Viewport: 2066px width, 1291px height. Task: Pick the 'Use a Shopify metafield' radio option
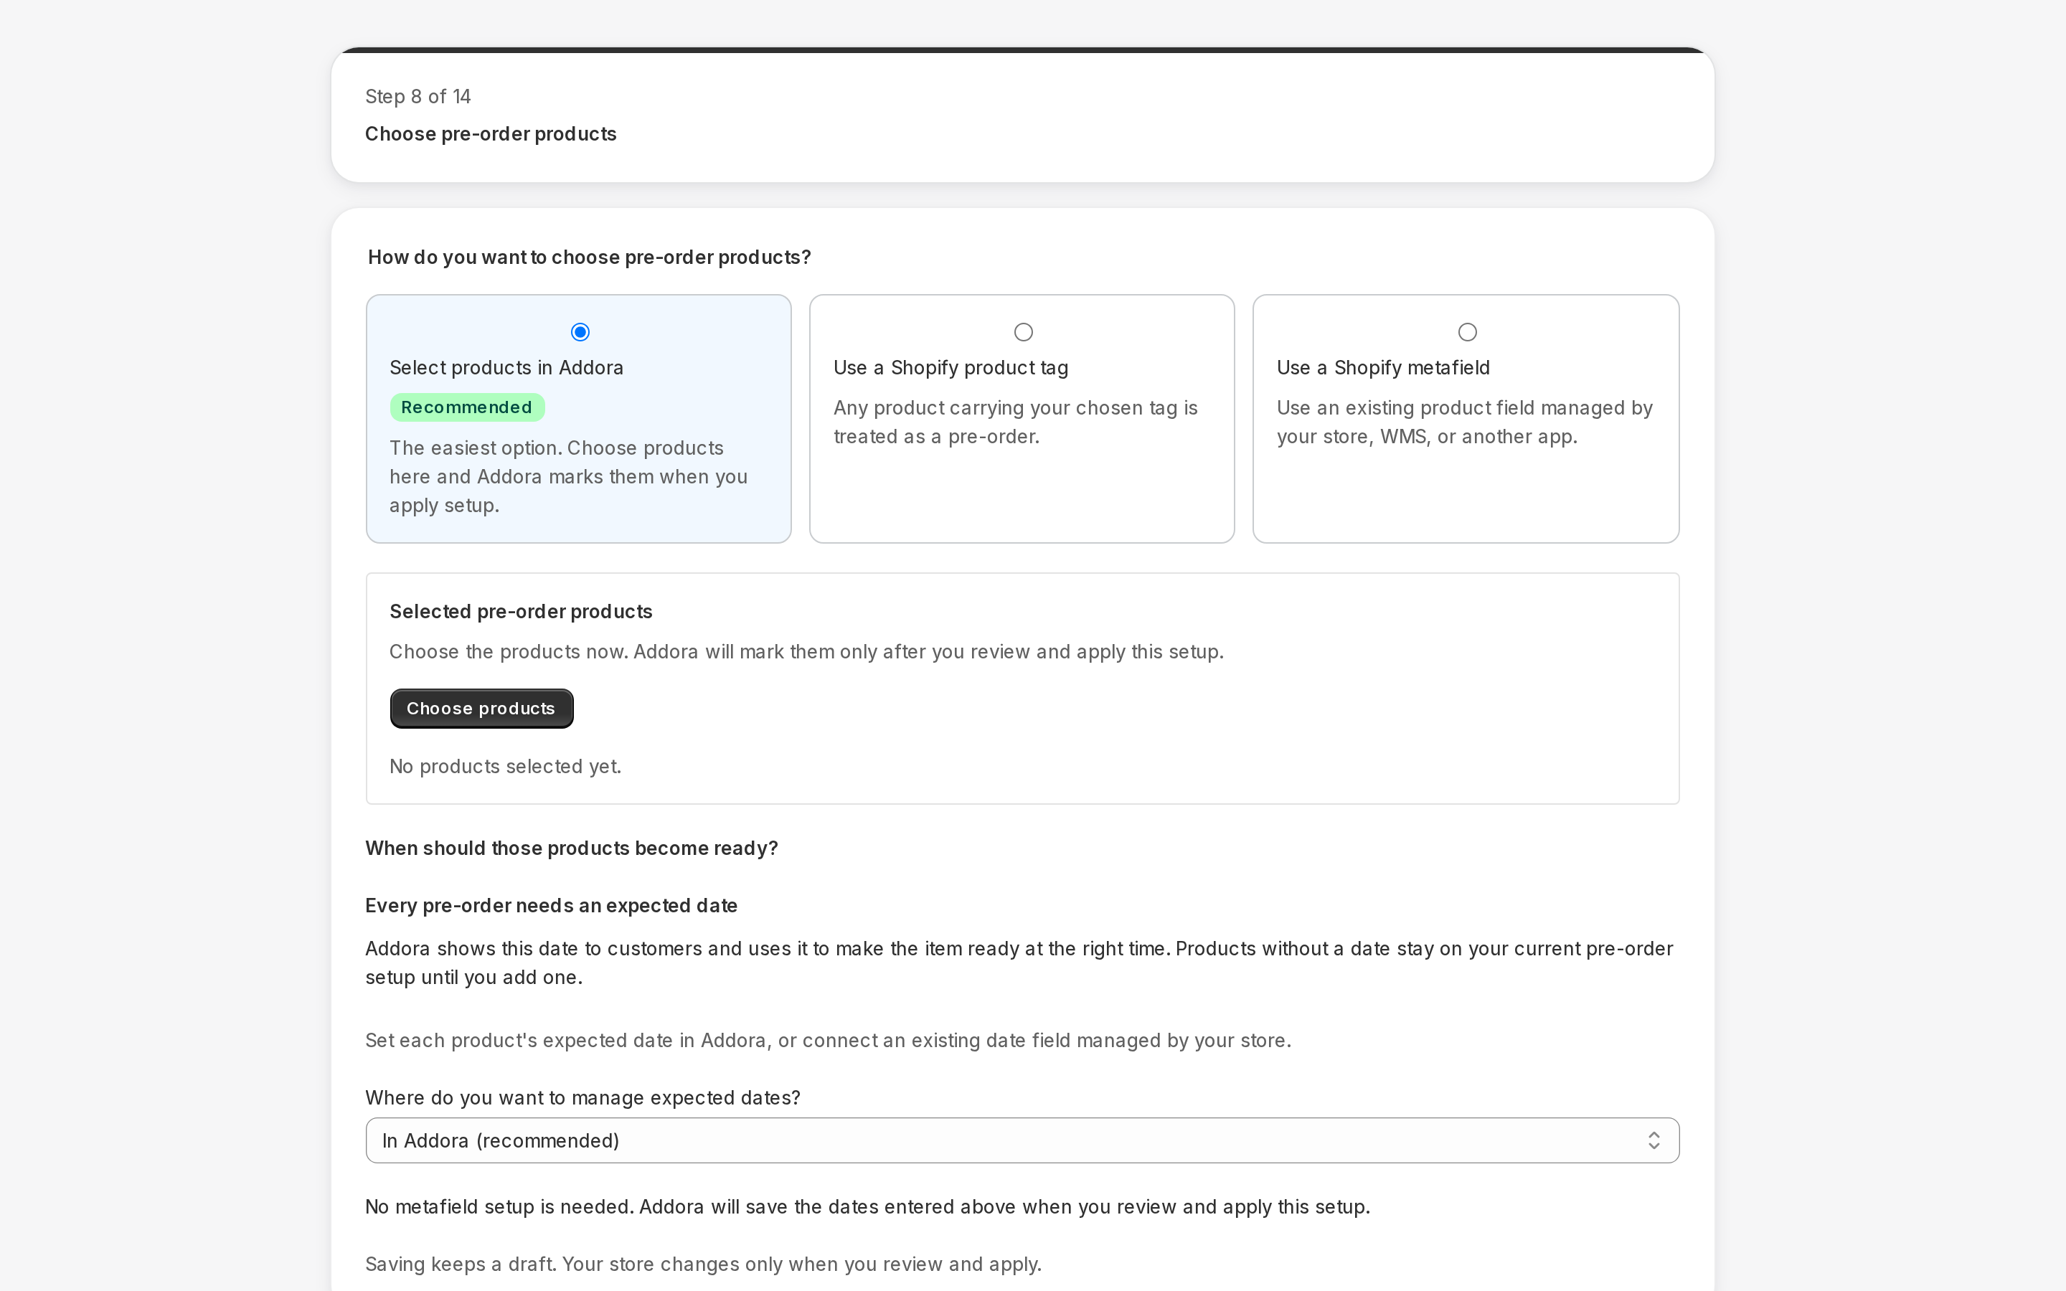point(1467,331)
